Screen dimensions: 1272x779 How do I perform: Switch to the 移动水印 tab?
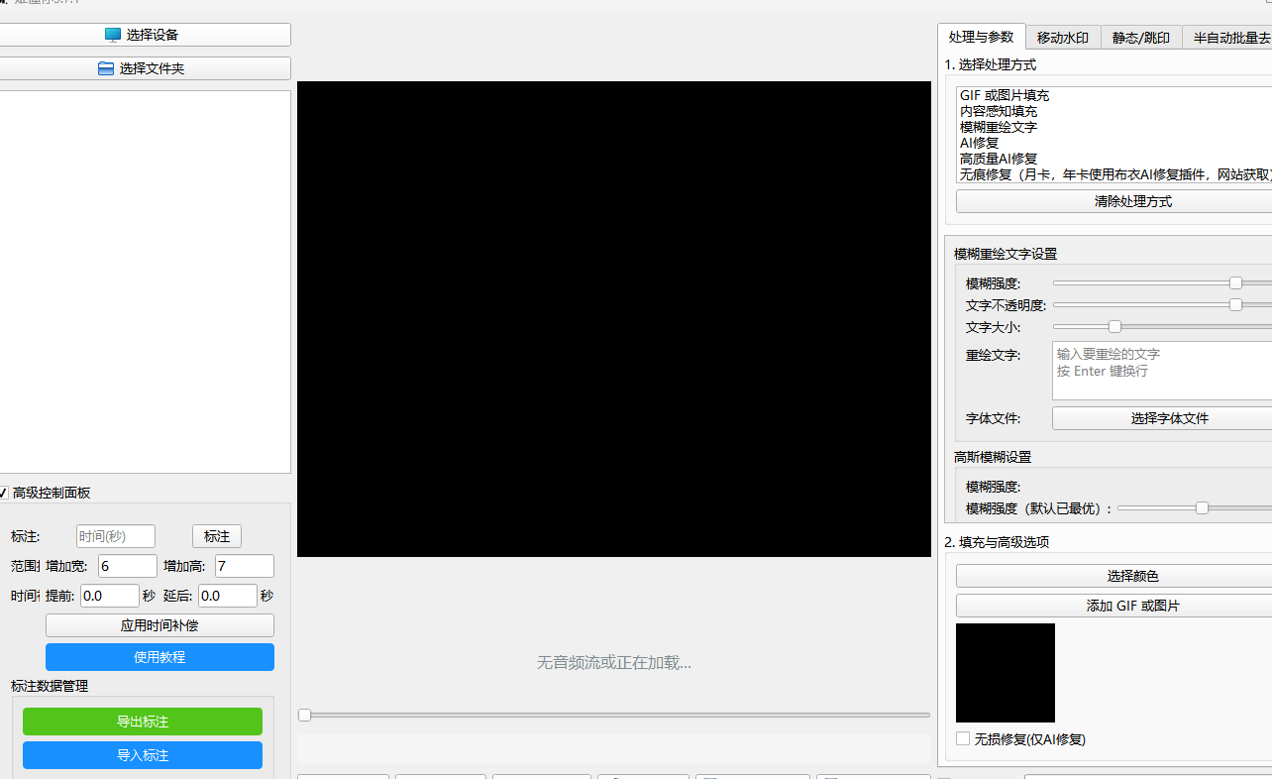pos(1062,38)
